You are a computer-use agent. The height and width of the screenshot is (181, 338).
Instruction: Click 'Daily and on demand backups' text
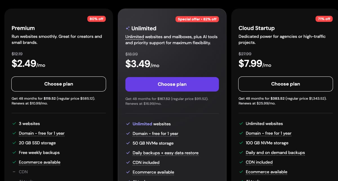click(275, 153)
